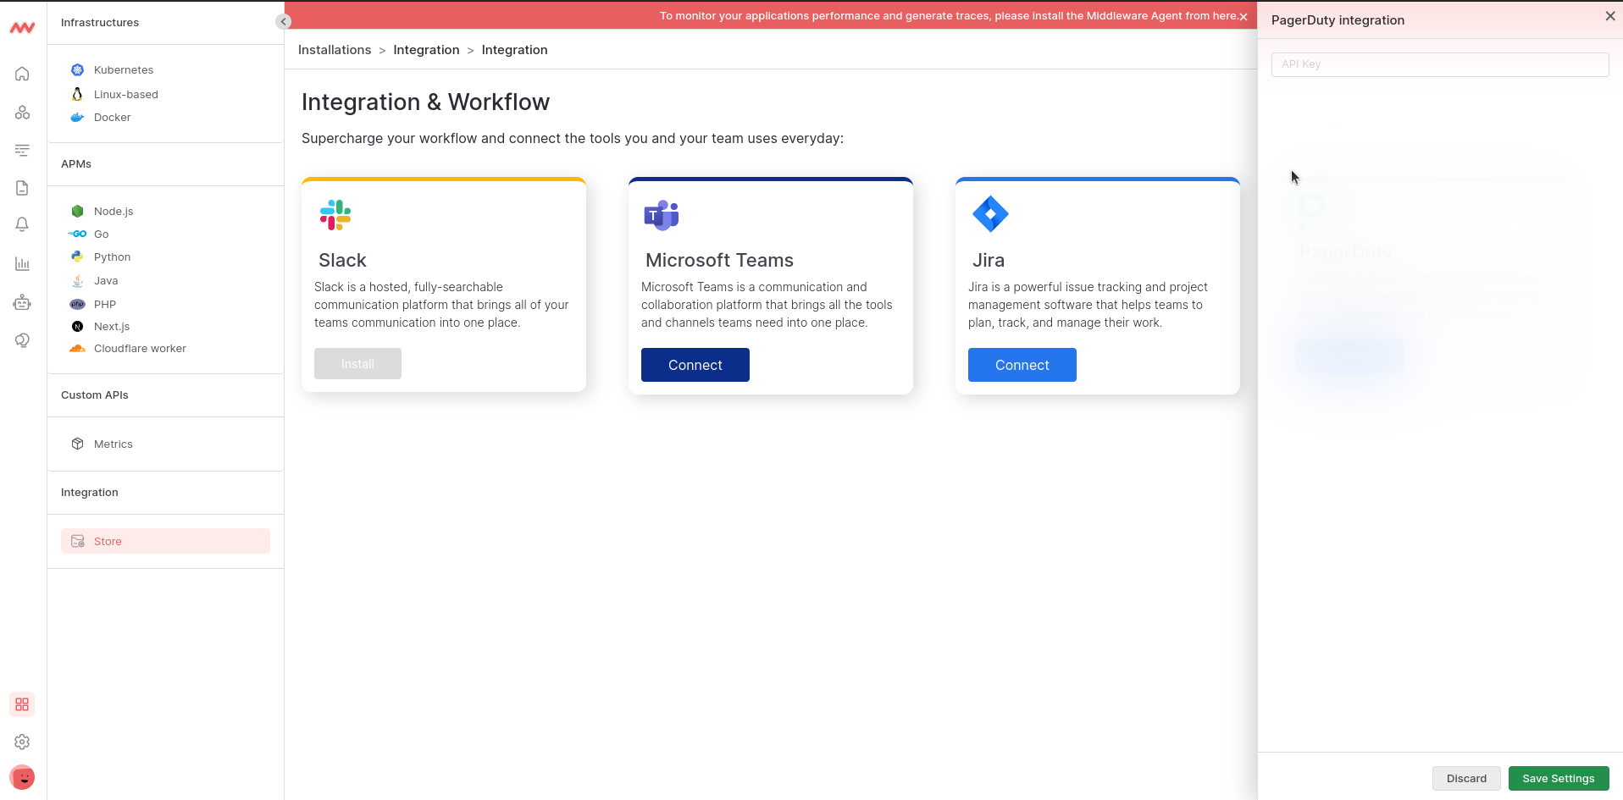Image resolution: width=1623 pixels, height=800 pixels.
Task: Open the settings gear icon
Action: [x=22, y=742]
